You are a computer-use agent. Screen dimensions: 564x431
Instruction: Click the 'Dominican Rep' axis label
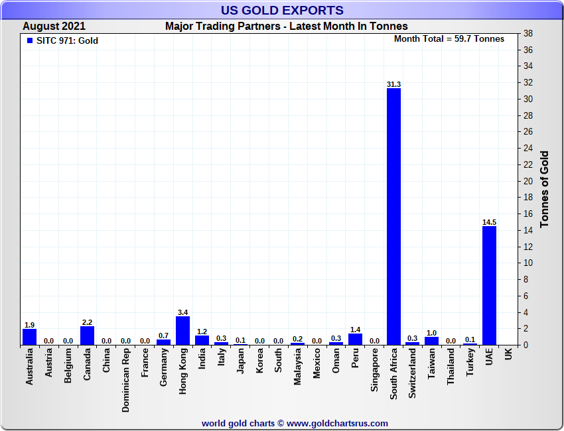(125, 380)
